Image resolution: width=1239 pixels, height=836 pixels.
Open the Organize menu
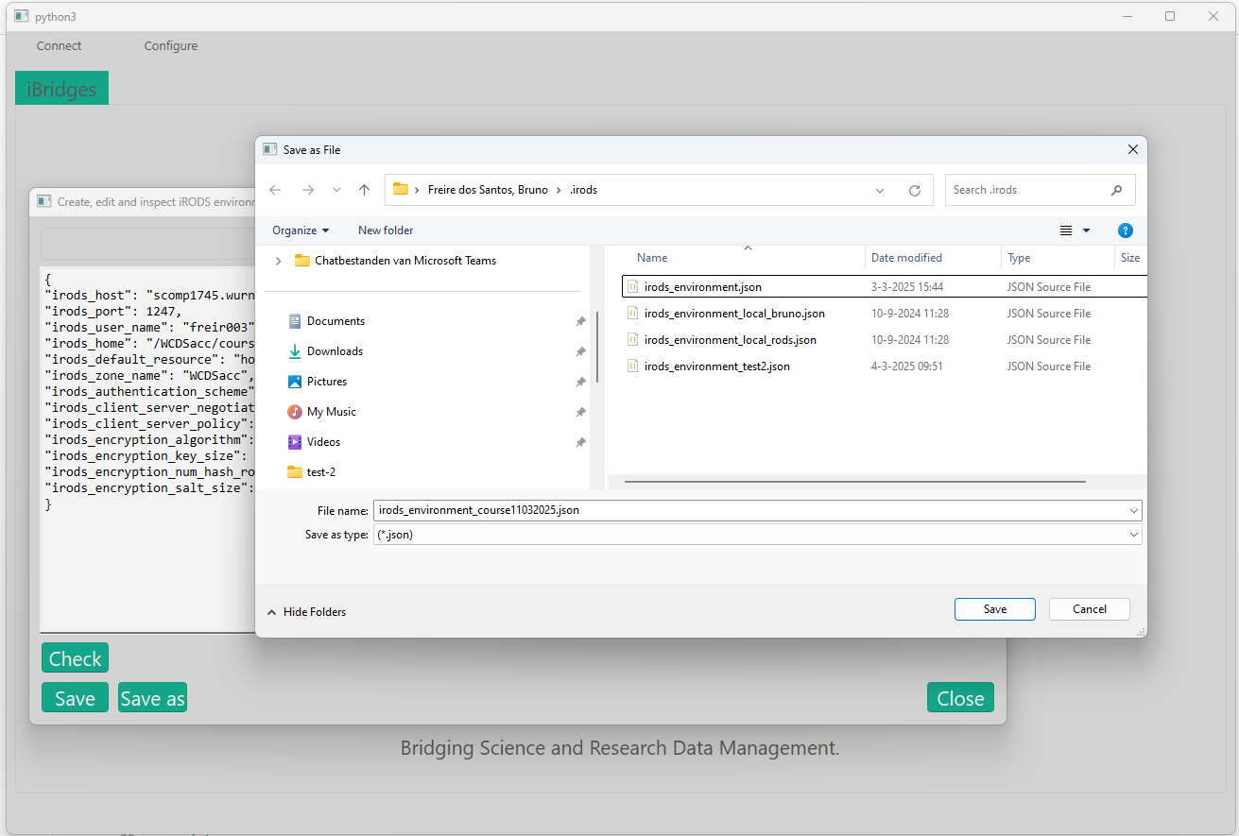pos(301,230)
